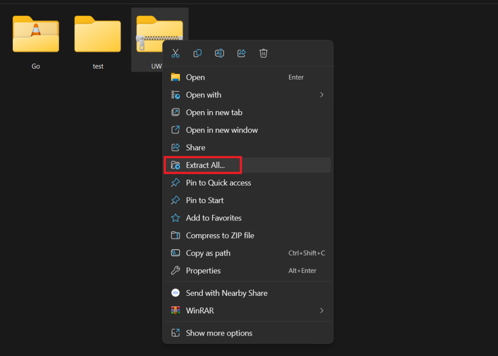Choose Open from the context menu
Image resolution: width=498 pixels, height=356 pixels.
click(x=195, y=77)
